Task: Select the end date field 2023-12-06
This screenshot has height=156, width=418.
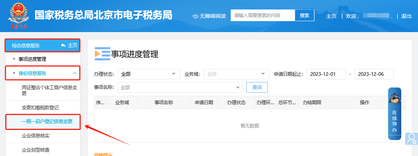Action: (x=374, y=74)
